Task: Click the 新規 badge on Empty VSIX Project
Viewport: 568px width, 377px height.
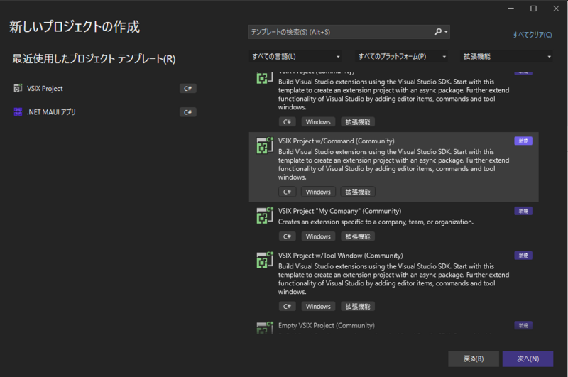Action: tap(523, 325)
